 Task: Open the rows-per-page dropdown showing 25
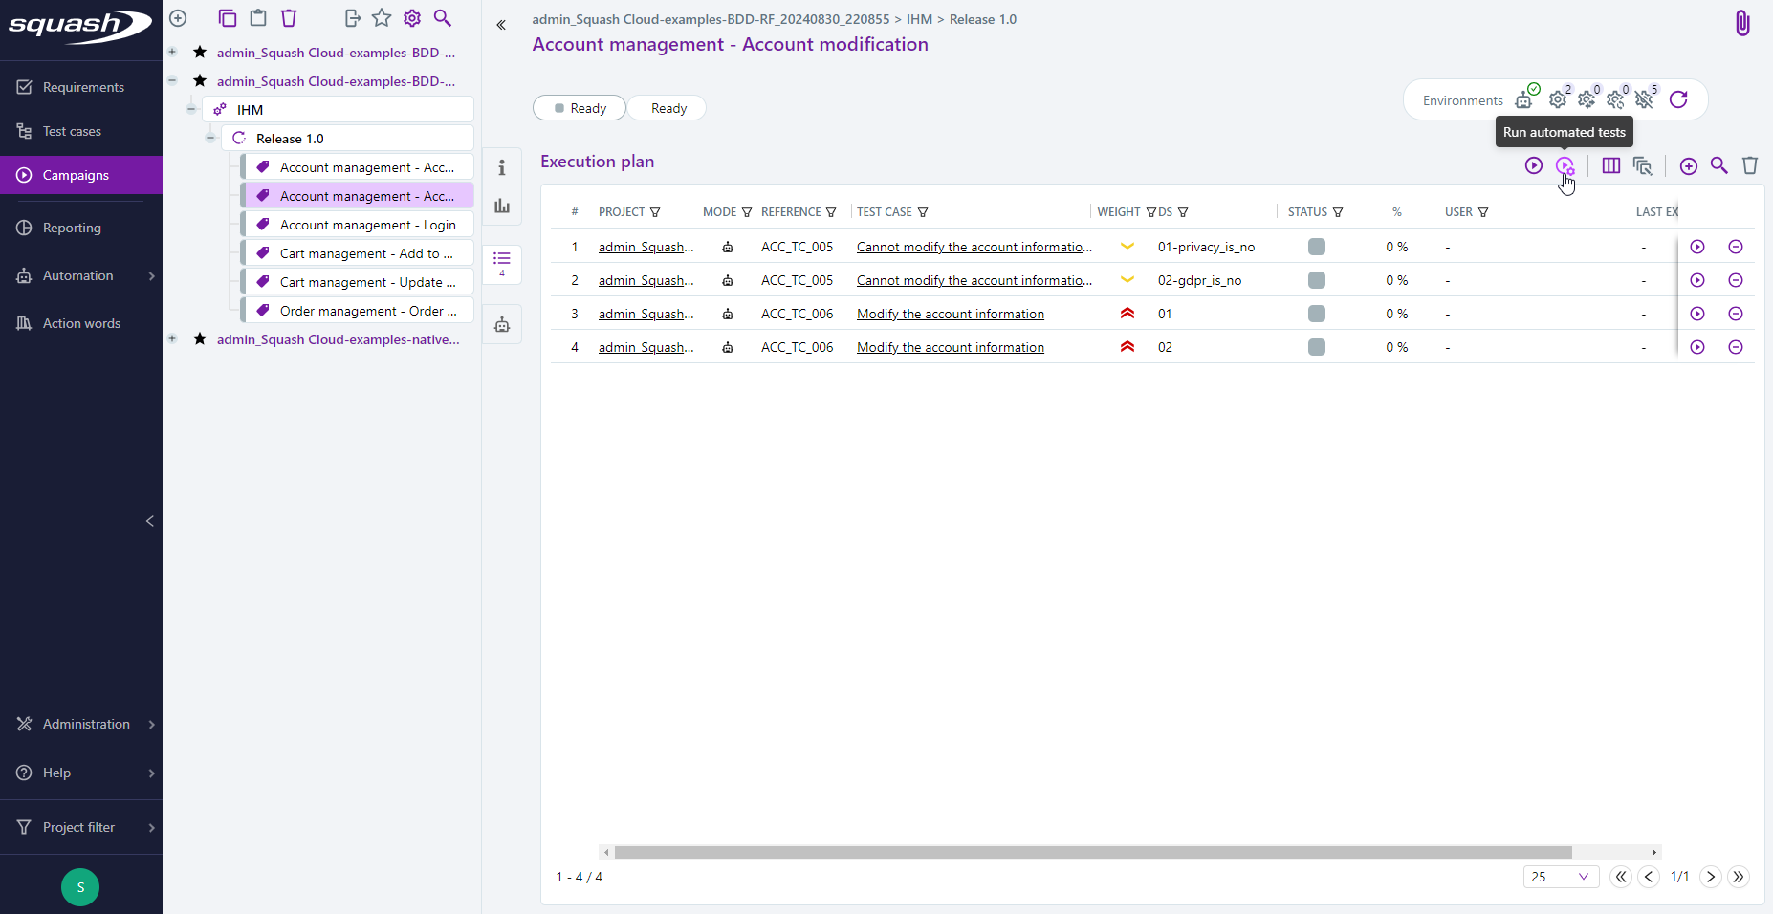[1562, 877]
